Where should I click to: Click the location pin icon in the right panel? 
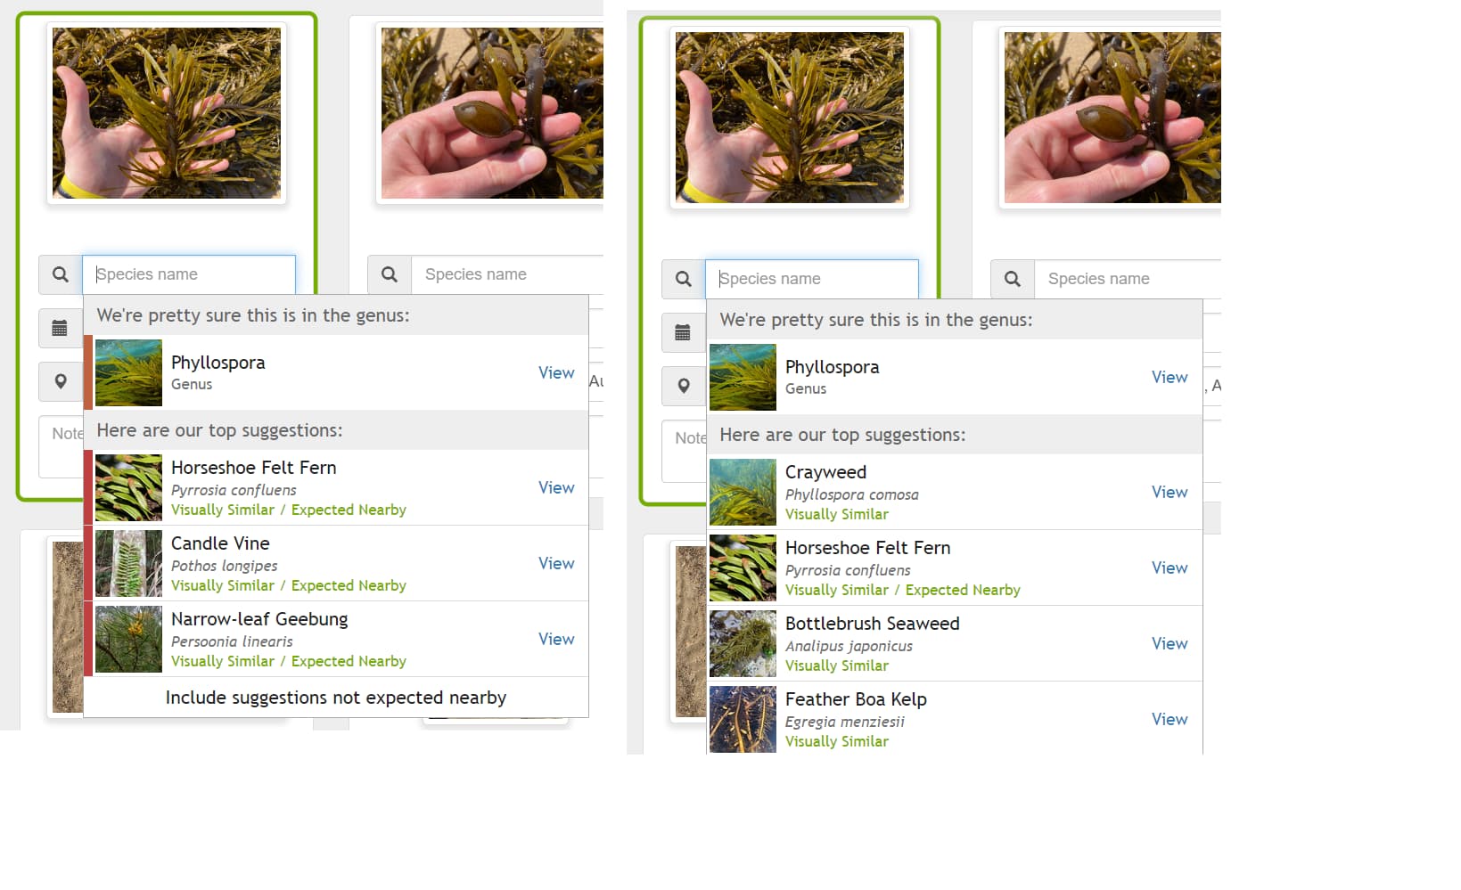coord(683,386)
